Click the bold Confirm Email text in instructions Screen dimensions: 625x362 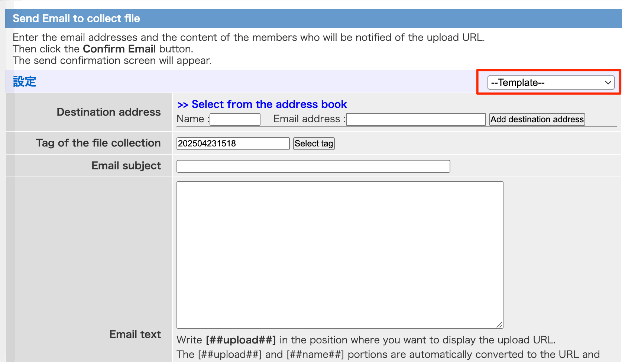pyautogui.click(x=119, y=49)
